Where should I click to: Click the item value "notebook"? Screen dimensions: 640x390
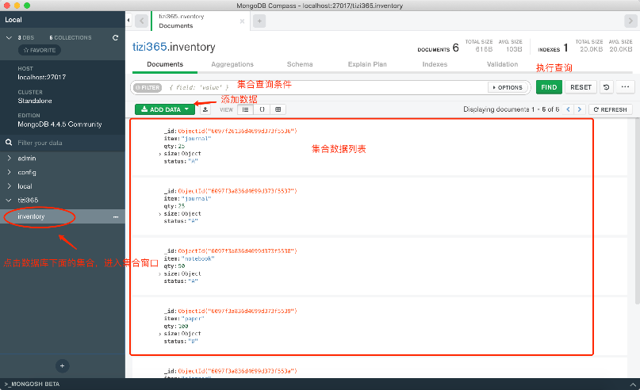197,258
